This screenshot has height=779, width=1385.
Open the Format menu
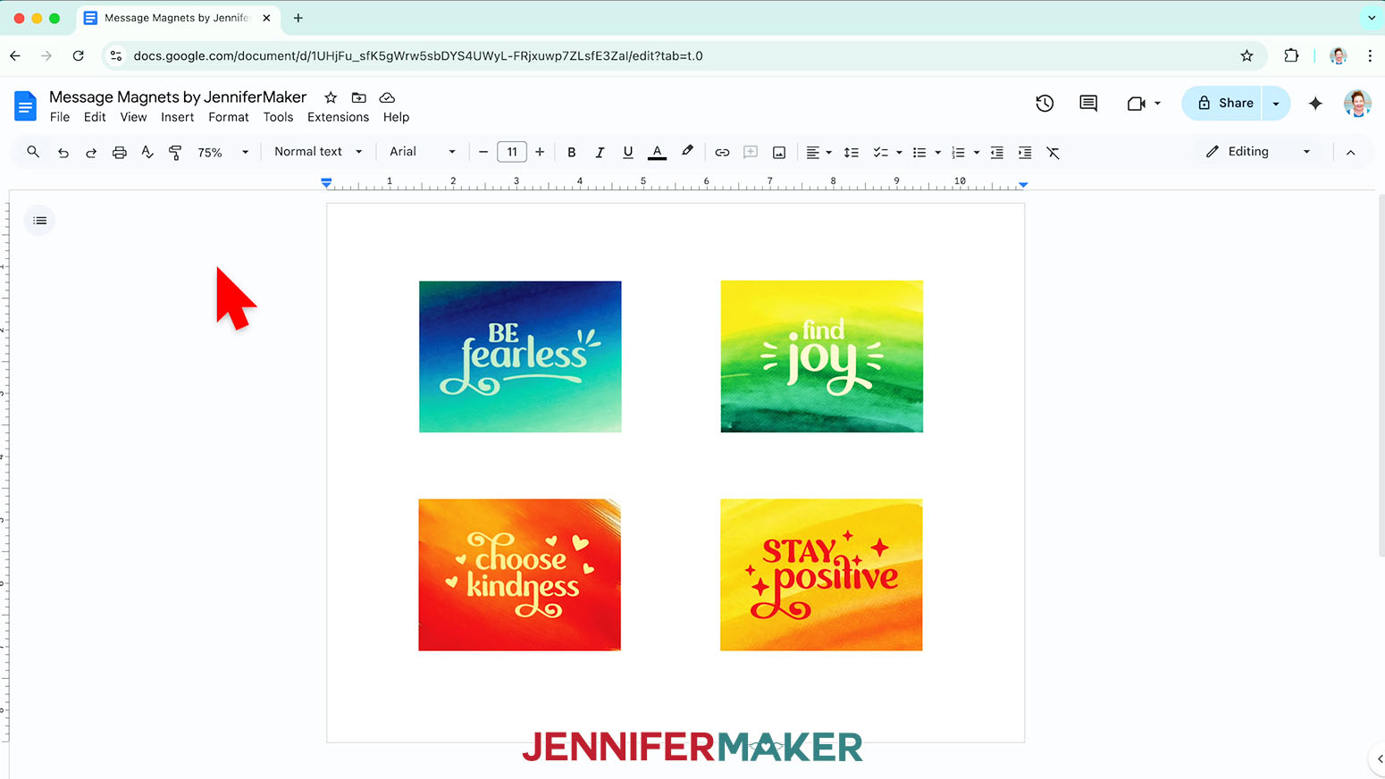pyautogui.click(x=229, y=117)
